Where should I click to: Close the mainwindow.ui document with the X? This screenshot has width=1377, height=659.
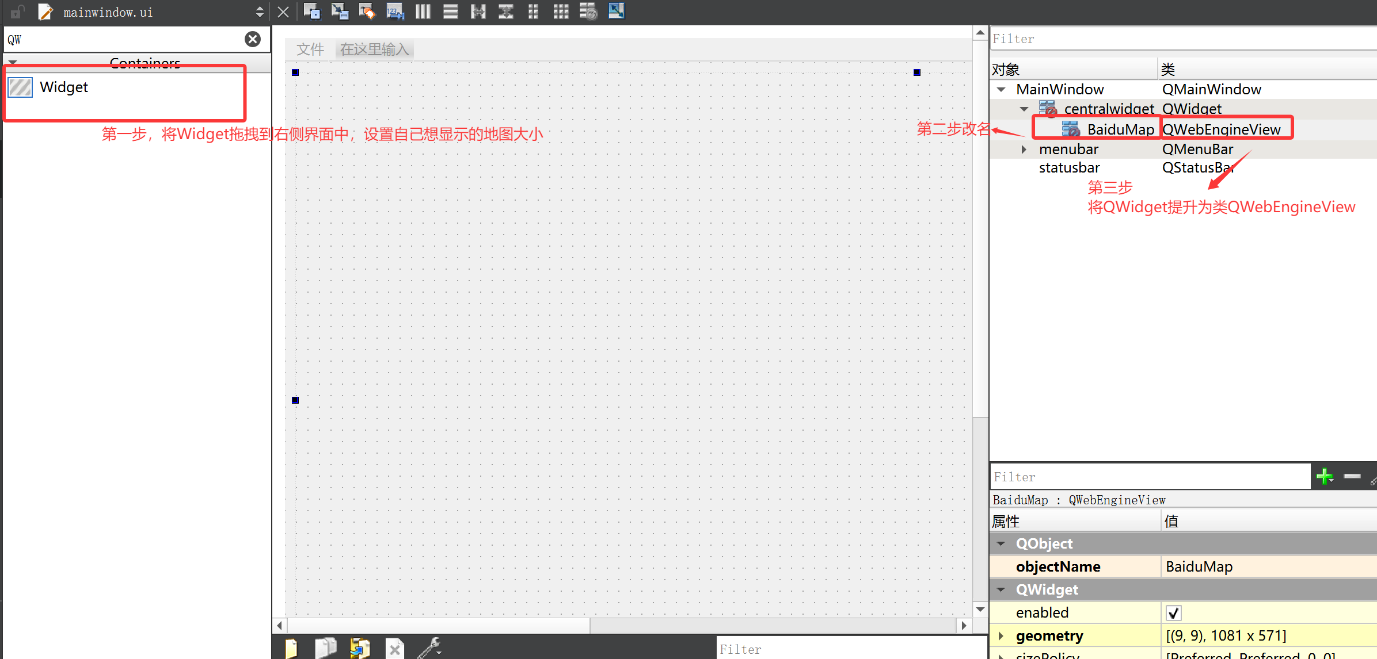click(x=283, y=12)
